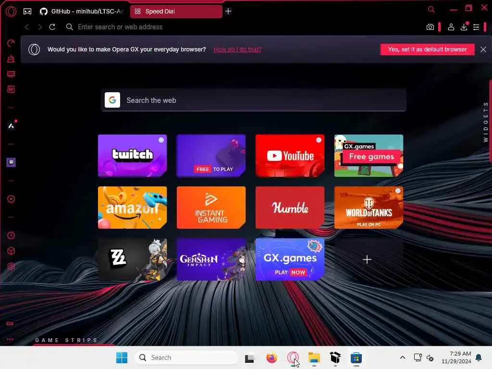Click the 'Search the web' field
492x369 pixels.
[254, 100]
